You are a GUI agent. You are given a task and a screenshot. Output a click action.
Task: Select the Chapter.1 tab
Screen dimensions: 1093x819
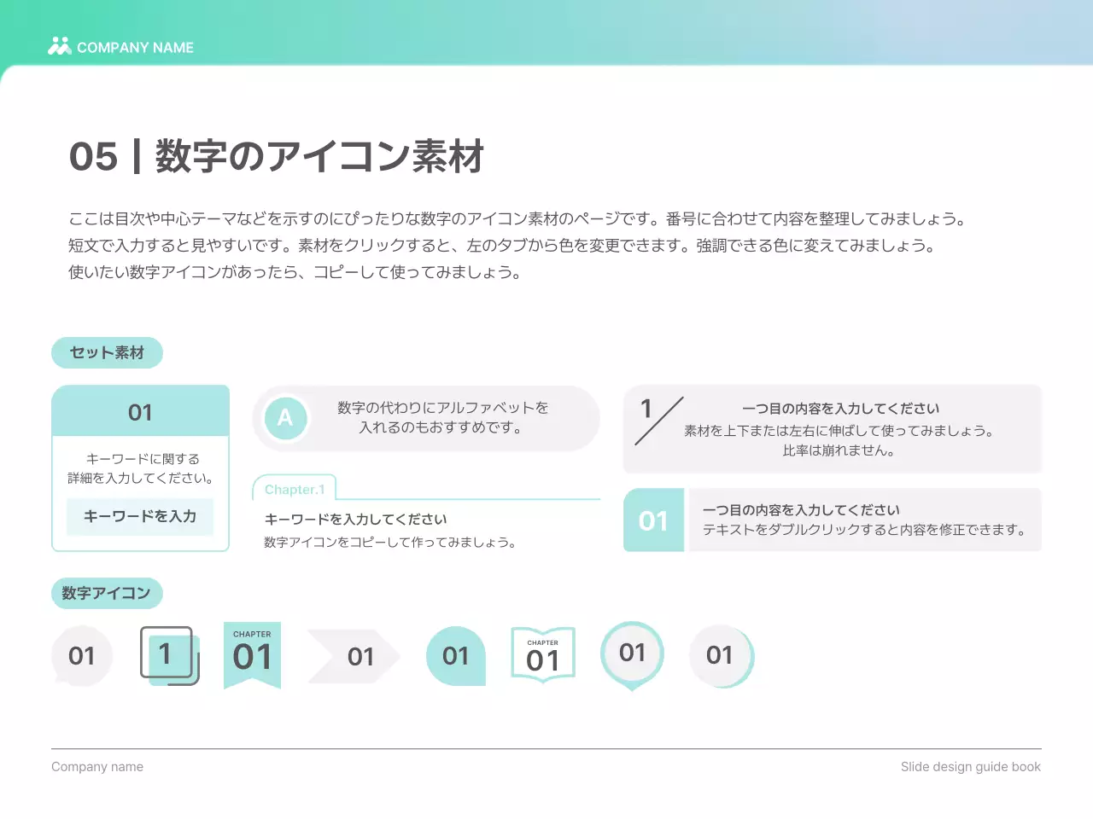coord(295,490)
